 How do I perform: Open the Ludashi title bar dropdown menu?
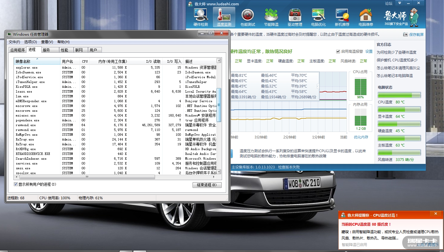point(400,3)
